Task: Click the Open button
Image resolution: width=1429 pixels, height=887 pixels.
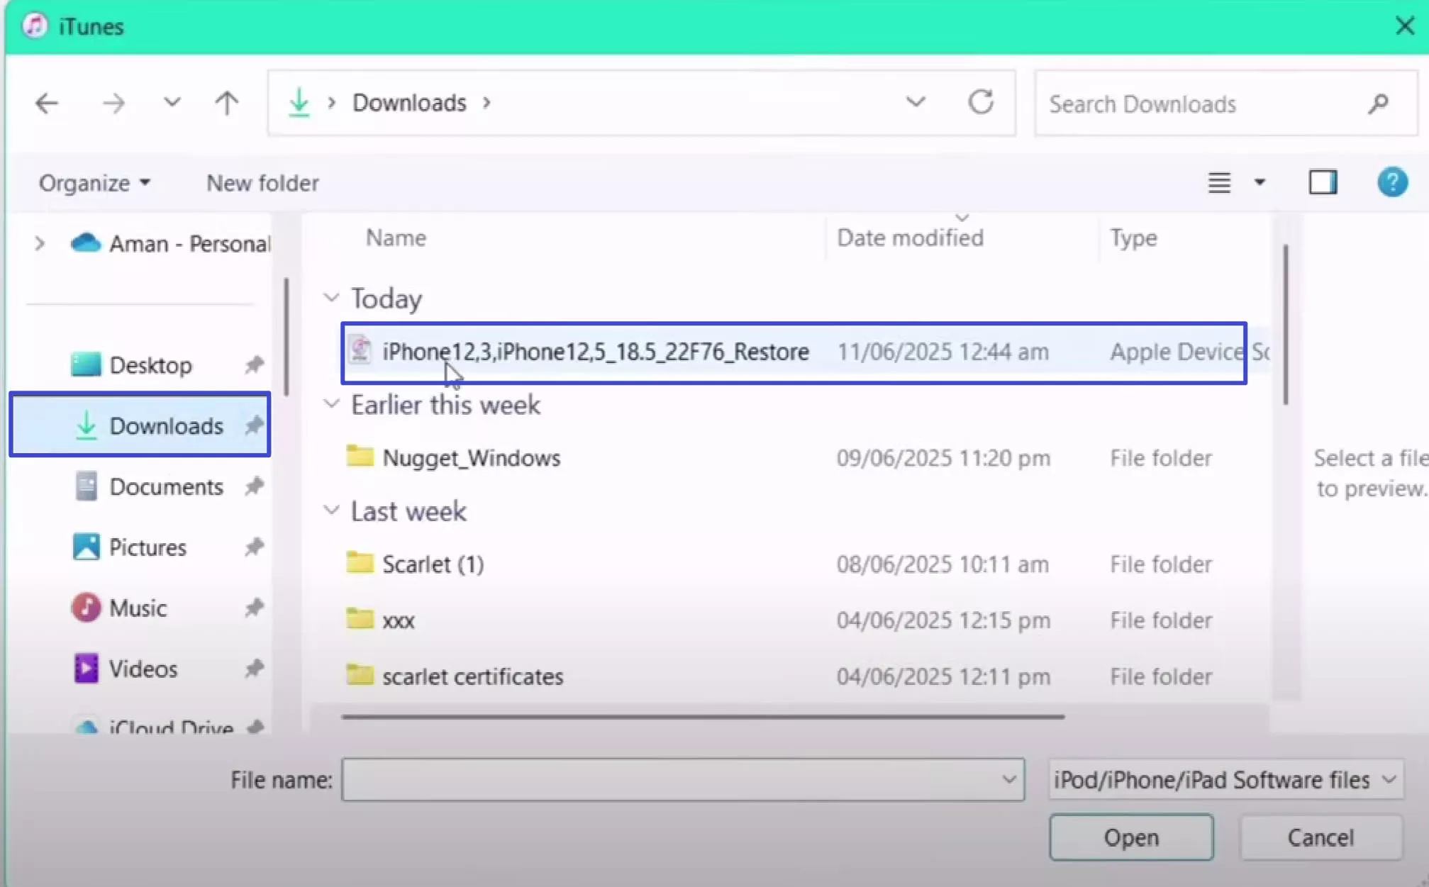Action: pyautogui.click(x=1130, y=837)
